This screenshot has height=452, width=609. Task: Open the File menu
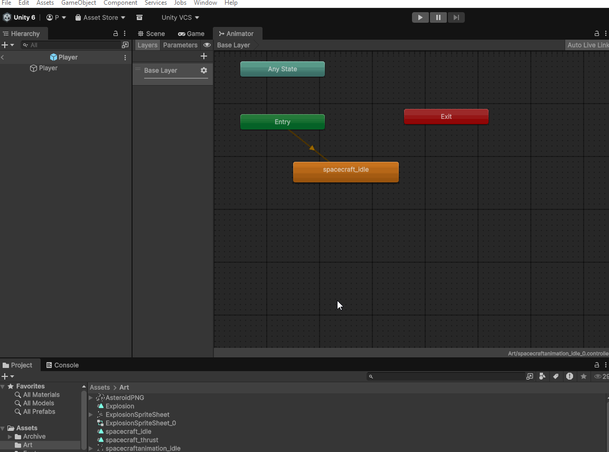[7, 3]
